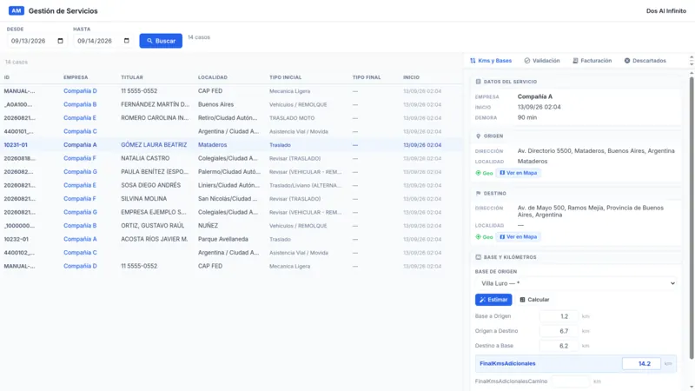Click the TITULAR column header
695x391 pixels.
[x=132, y=77]
